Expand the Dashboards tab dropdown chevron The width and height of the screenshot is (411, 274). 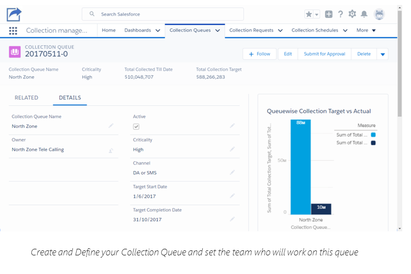click(x=158, y=31)
